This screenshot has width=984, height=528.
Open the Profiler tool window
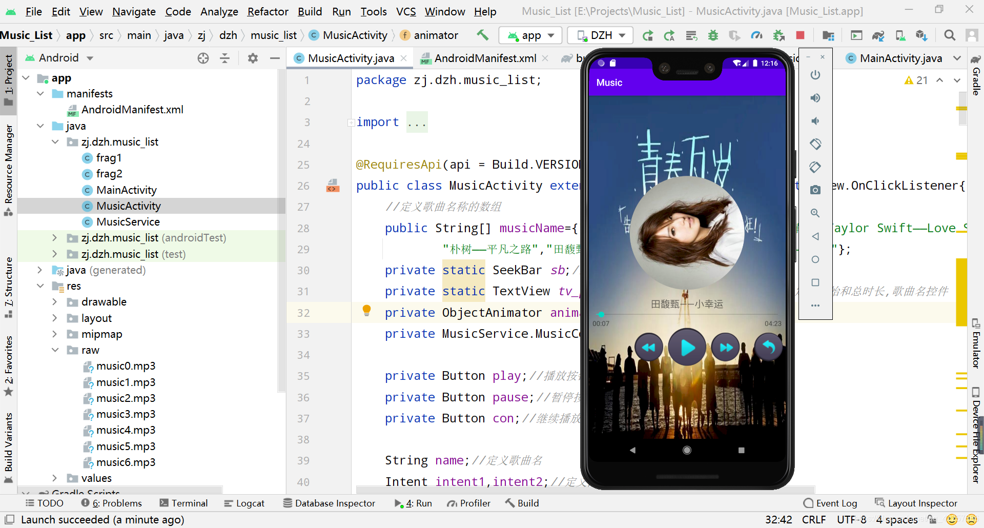[468, 503]
